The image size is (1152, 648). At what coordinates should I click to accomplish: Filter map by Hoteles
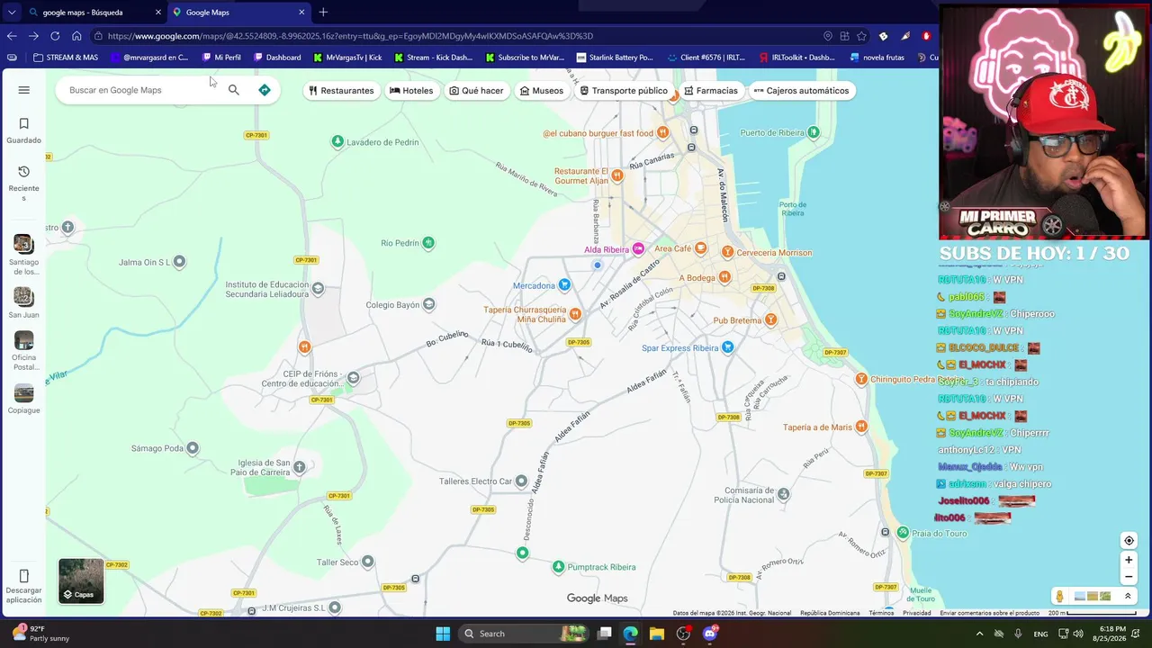411,91
